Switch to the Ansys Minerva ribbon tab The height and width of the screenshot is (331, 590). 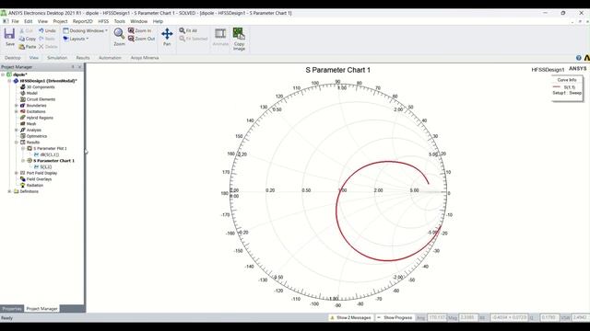145,58
